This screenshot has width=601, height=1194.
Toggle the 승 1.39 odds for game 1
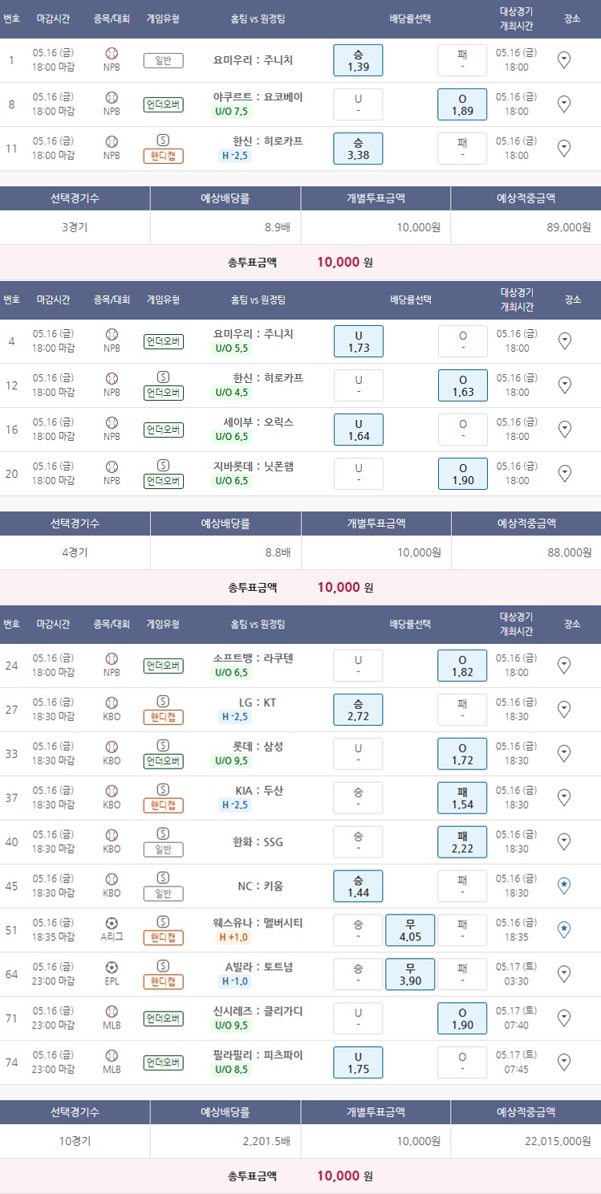358,60
